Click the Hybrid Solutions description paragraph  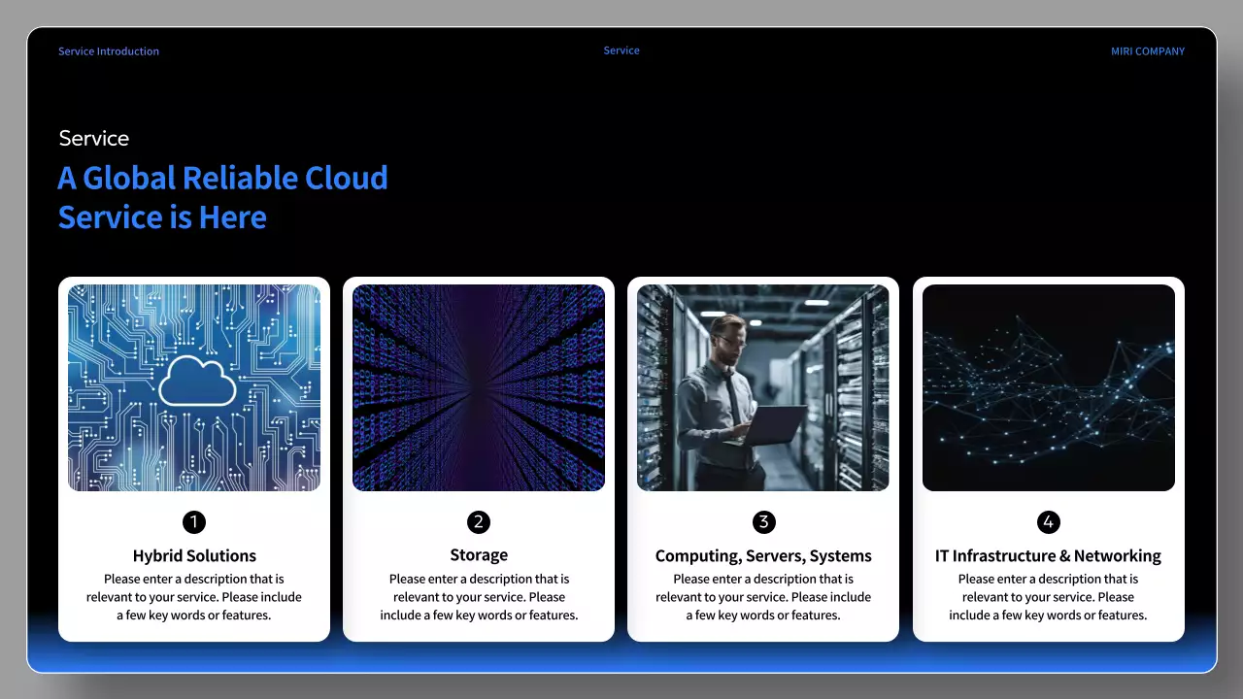194,596
